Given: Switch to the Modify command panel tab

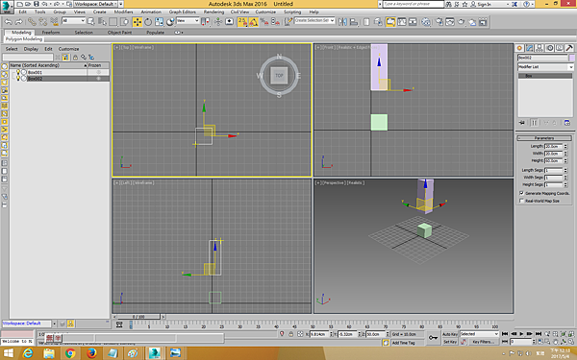Looking at the screenshot, I should click(x=530, y=48).
